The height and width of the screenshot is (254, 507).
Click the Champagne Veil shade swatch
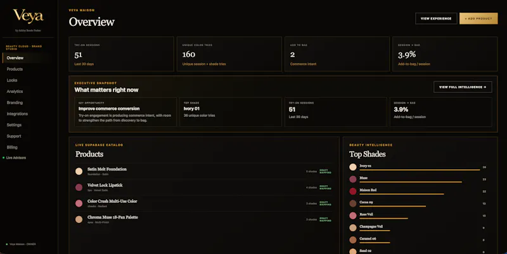click(353, 227)
